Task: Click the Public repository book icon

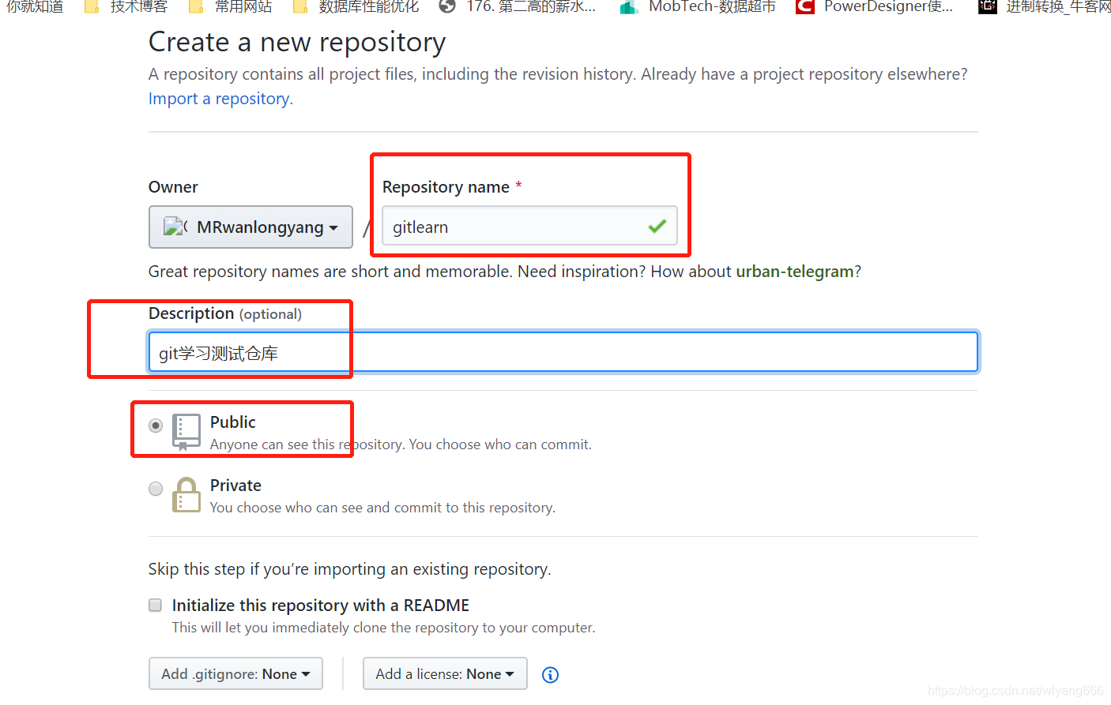Action: [186, 432]
